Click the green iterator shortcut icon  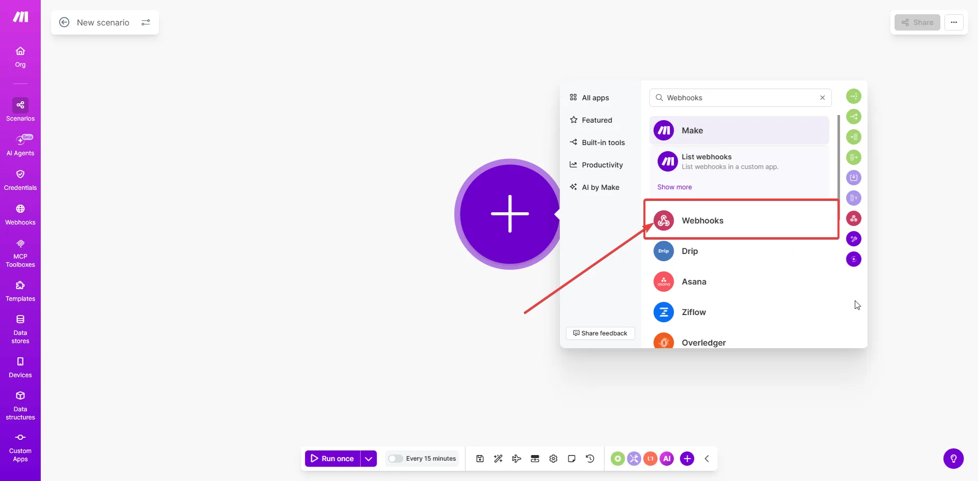coord(854,157)
